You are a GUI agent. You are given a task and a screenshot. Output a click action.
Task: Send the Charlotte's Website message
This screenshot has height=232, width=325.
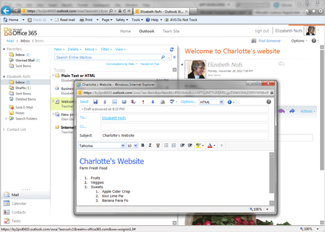(84, 102)
